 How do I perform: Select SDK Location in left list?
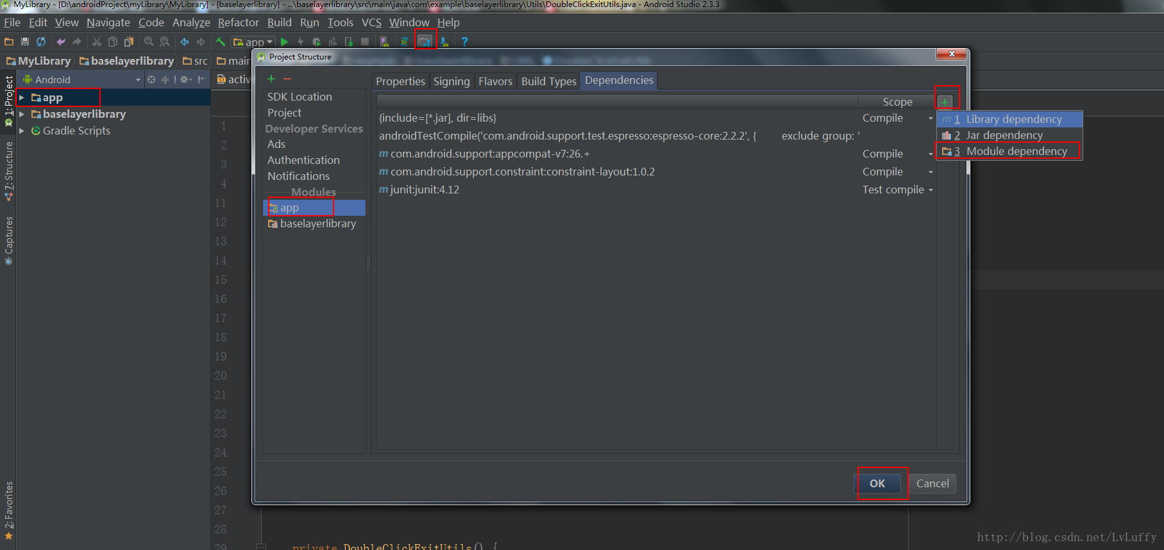point(299,97)
